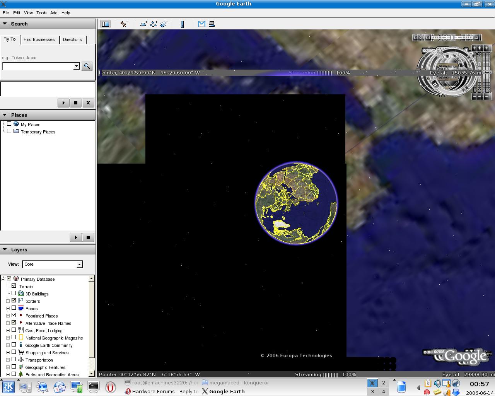Screen dimensions: 495x396
Task: Launch the terminal from the KDE panel
Action: pos(93,387)
